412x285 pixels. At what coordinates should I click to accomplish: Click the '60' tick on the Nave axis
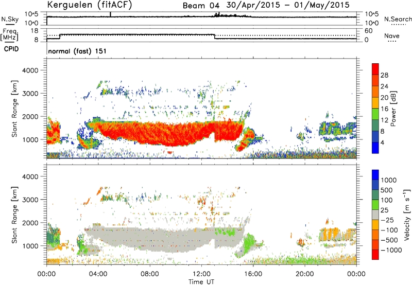coord(369,31)
